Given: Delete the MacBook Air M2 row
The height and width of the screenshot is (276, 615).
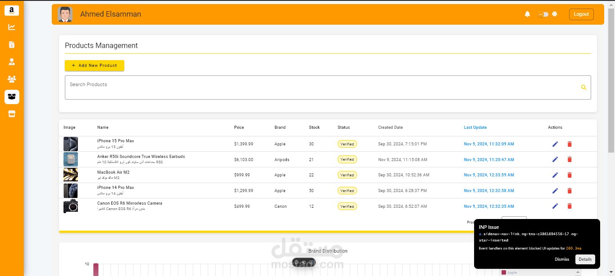Looking at the screenshot, I should [x=570, y=175].
